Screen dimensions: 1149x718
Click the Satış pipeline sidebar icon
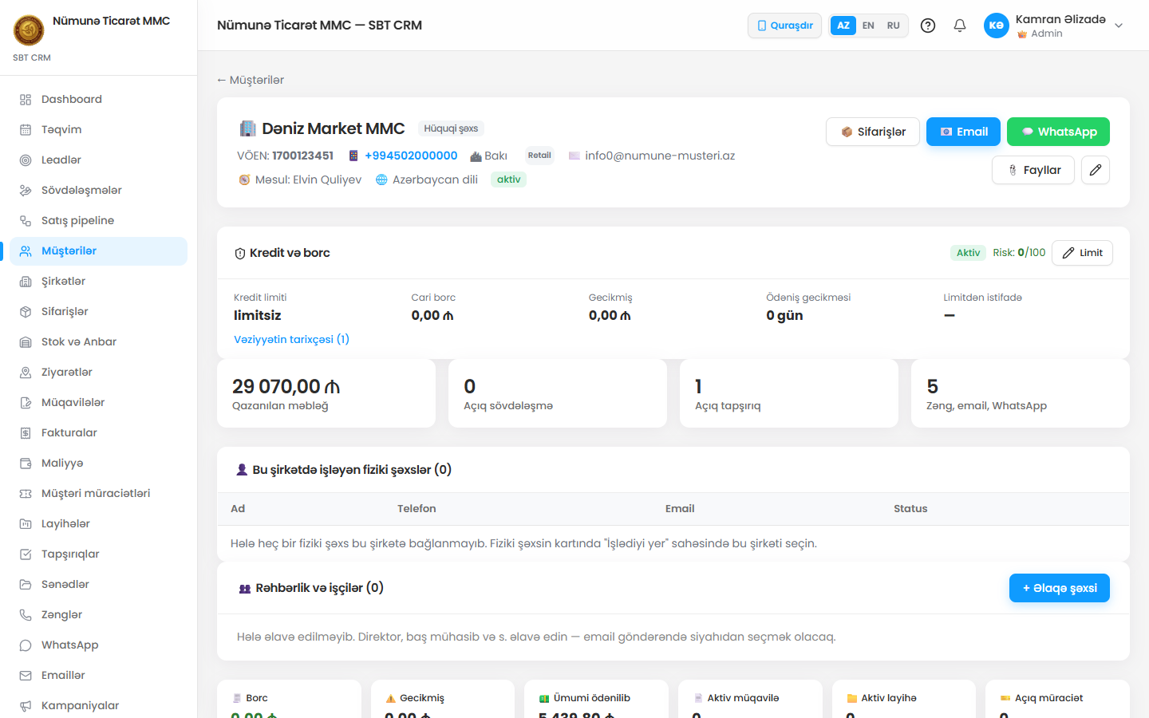26,221
